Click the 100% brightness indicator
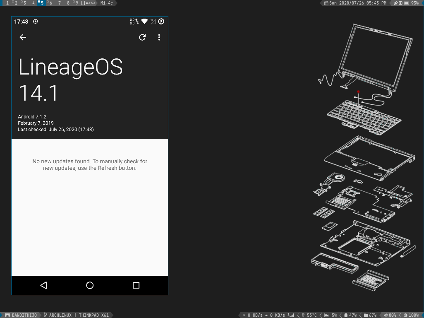This screenshot has height=318, width=424. coord(411,315)
